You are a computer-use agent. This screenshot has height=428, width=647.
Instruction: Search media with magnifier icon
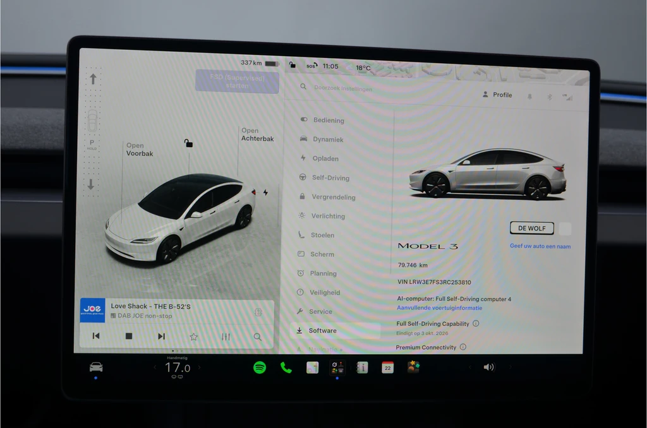pos(258,337)
